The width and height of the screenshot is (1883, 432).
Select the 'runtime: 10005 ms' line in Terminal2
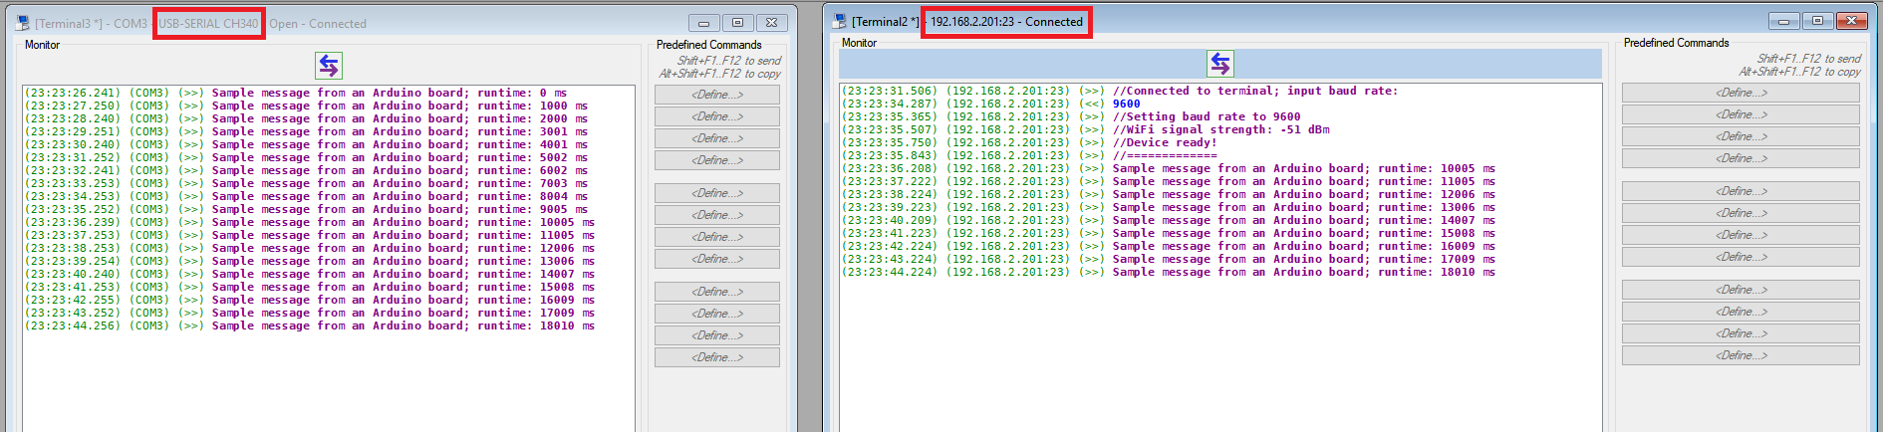(x=1169, y=168)
